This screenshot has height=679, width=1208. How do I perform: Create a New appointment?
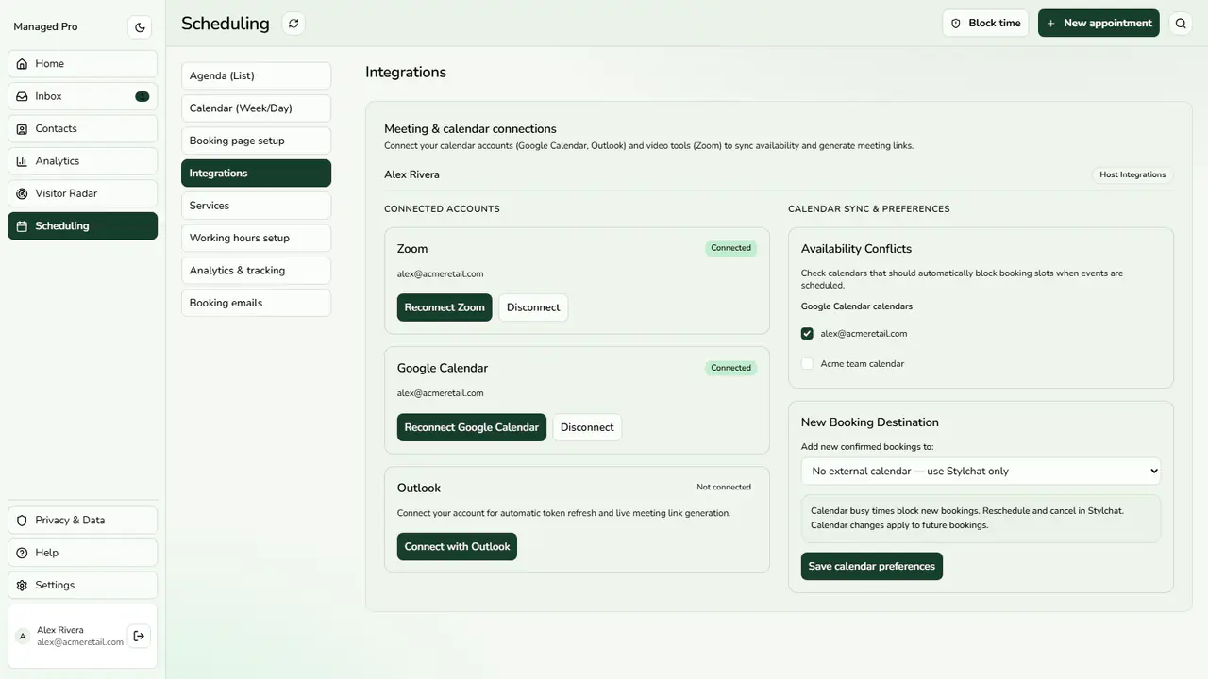(1099, 24)
